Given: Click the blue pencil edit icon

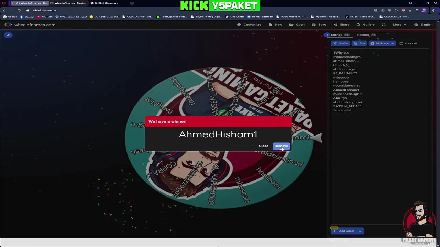Looking at the screenshot, I should click(x=8, y=35).
